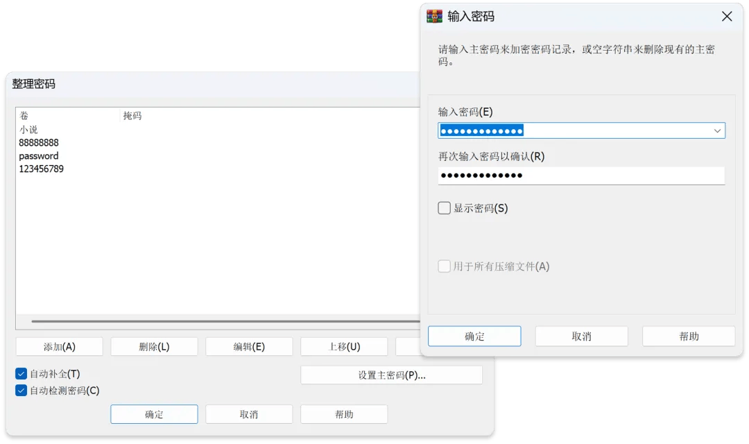
Task: Click the 掩码 column header
Action: (132, 116)
